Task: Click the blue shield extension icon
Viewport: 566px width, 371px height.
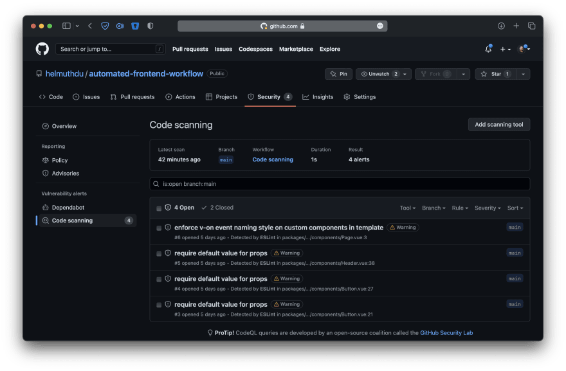Action: 105,26
